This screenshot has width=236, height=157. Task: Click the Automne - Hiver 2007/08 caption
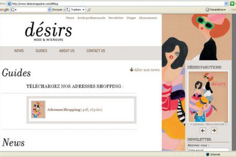pos(208,124)
